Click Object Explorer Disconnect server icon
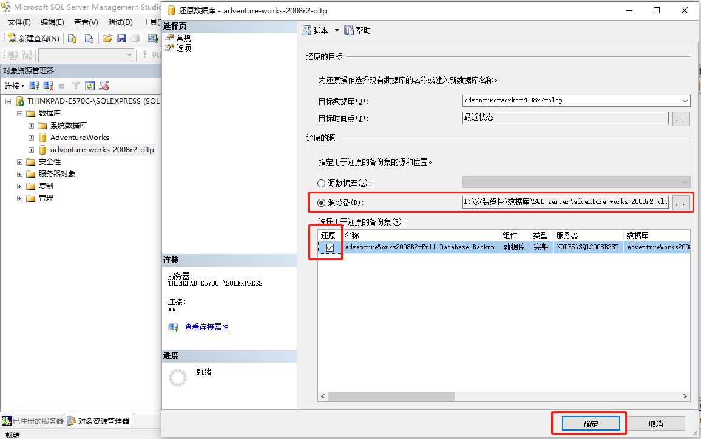 49,85
